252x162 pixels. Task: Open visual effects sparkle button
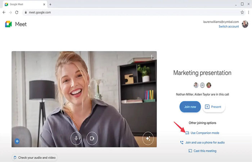148,138
